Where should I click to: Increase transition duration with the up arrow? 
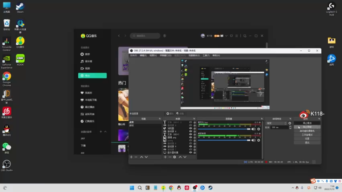(290, 126)
